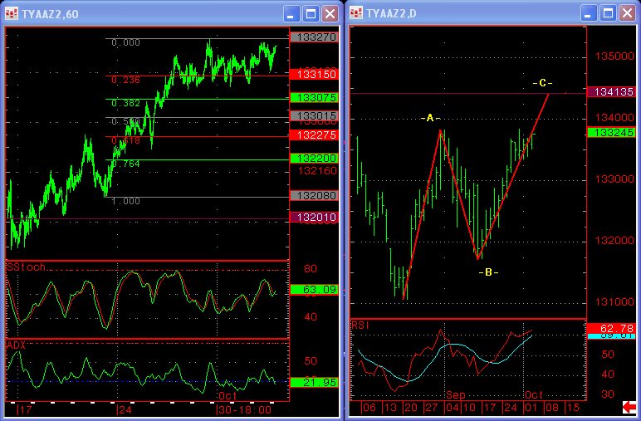The image size is (641, 421).
Task: Click the Sep date marker on RSI axis
Action: [x=453, y=395]
